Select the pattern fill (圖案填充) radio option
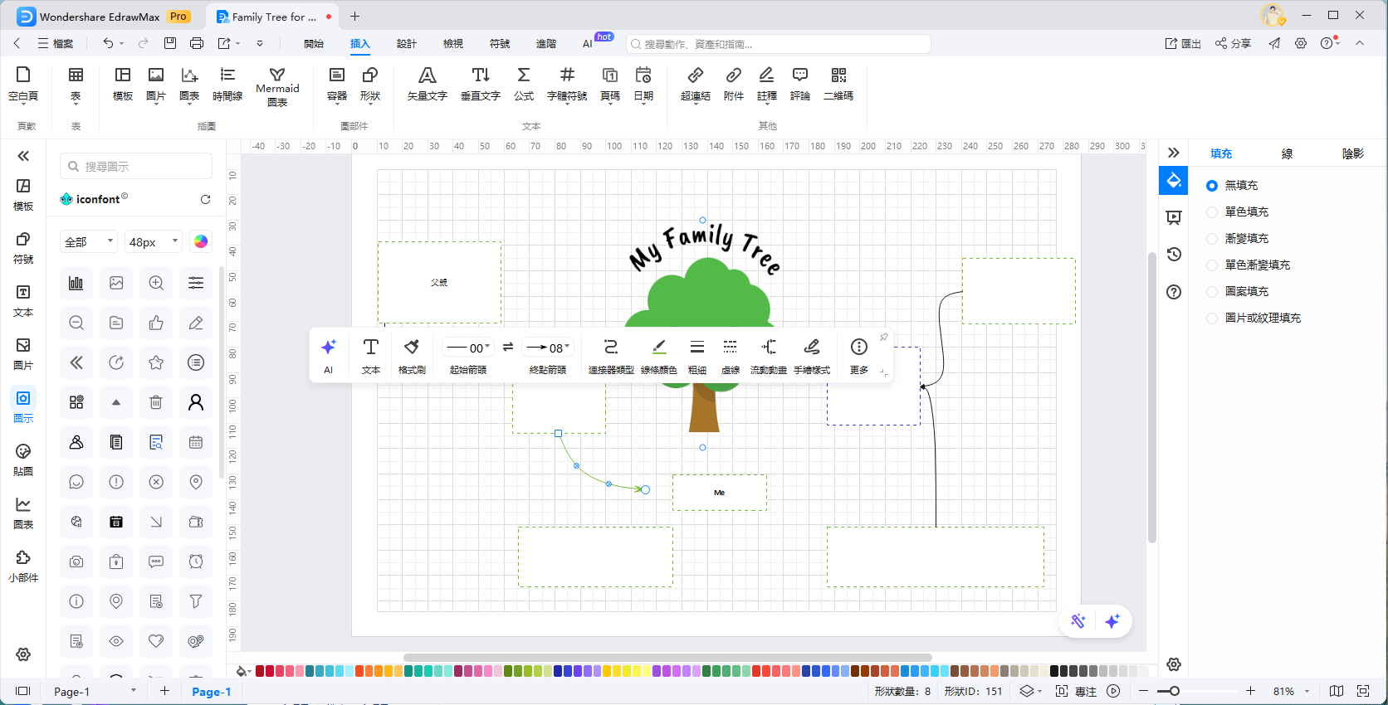Image resolution: width=1388 pixels, height=705 pixels. (1212, 292)
